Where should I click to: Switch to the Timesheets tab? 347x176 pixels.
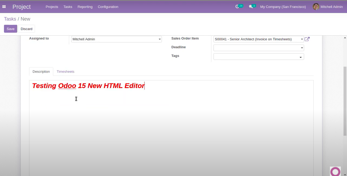65,72
